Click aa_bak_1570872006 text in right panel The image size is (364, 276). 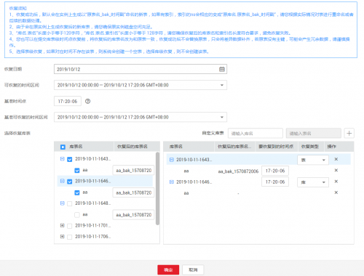coord(238,171)
